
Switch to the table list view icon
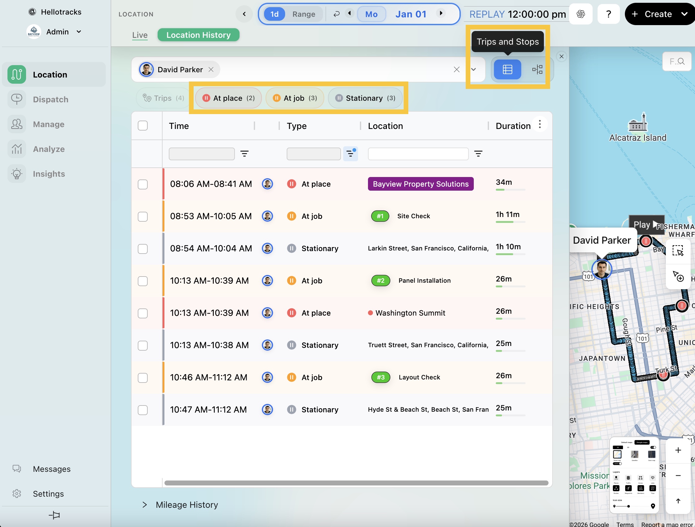[x=507, y=69]
